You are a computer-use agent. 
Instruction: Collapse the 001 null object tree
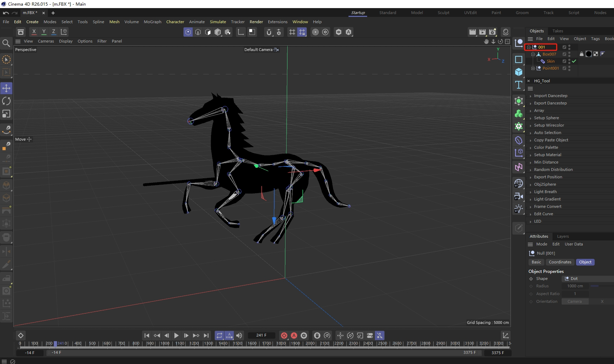tap(529, 47)
